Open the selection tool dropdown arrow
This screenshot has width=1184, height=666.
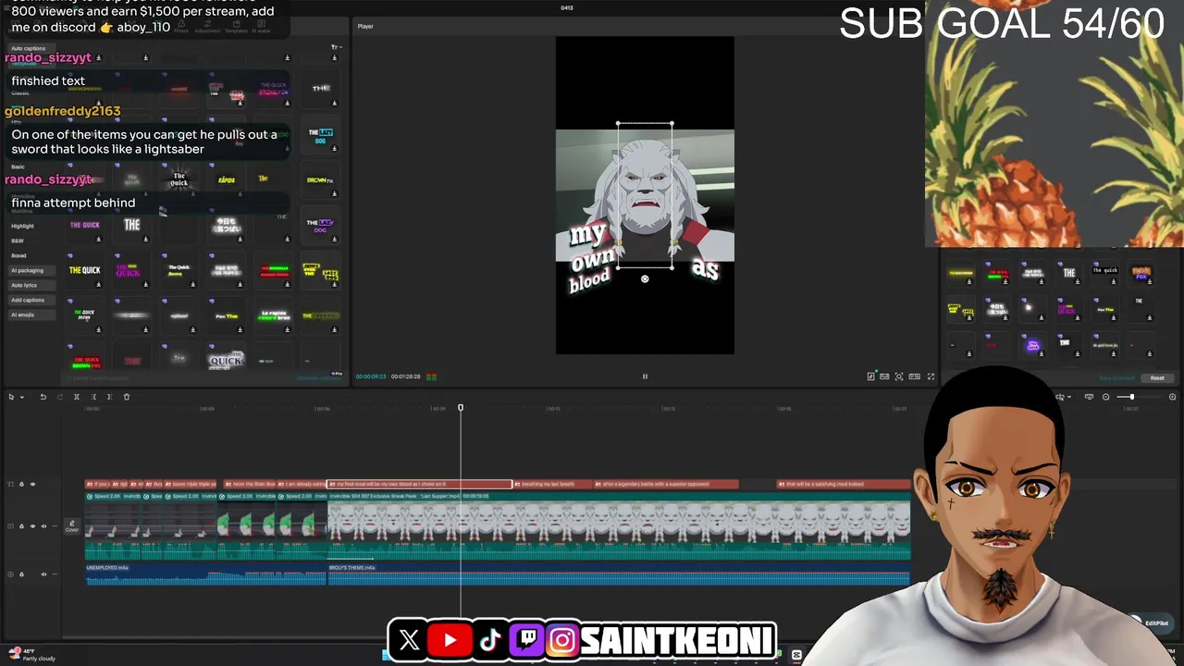pyautogui.click(x=22, y=397)
